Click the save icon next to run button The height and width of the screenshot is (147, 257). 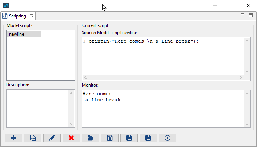tap(148, 138)
